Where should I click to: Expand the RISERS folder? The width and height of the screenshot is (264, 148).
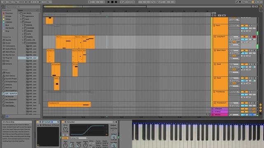pos(23,37)
